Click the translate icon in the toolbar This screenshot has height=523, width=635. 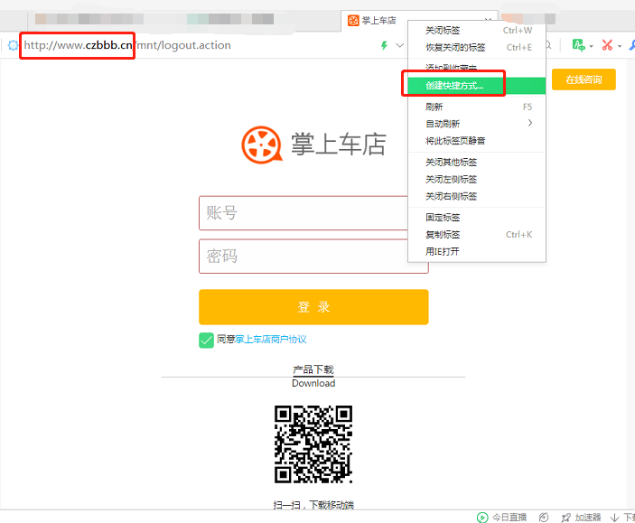pyautogui.click(x=578, y=45)
